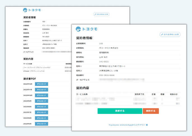Download the 2022年7月 invoice PDF
The image size is (192, 136).
tap(41, 112)
